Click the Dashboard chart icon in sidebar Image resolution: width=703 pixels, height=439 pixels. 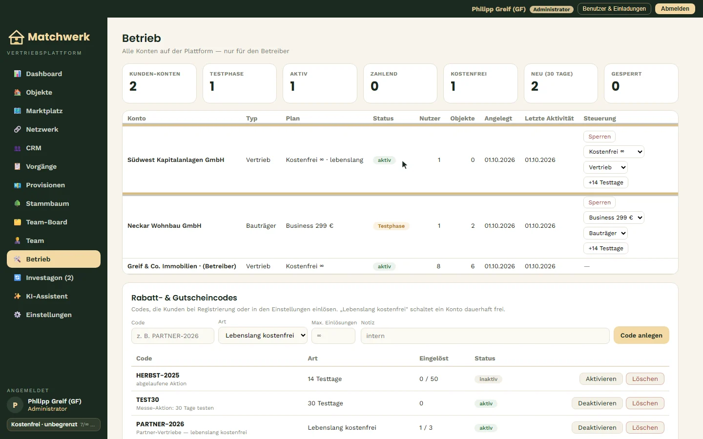18,74
